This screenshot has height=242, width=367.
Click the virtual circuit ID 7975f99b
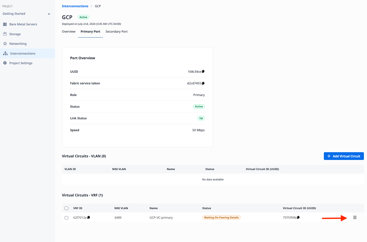[289, 218]
